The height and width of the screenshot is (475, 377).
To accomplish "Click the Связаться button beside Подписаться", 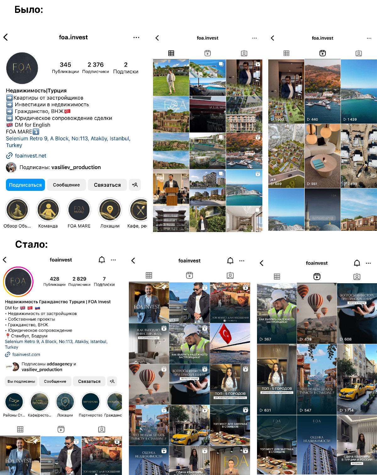I will [x=107, y=185].
